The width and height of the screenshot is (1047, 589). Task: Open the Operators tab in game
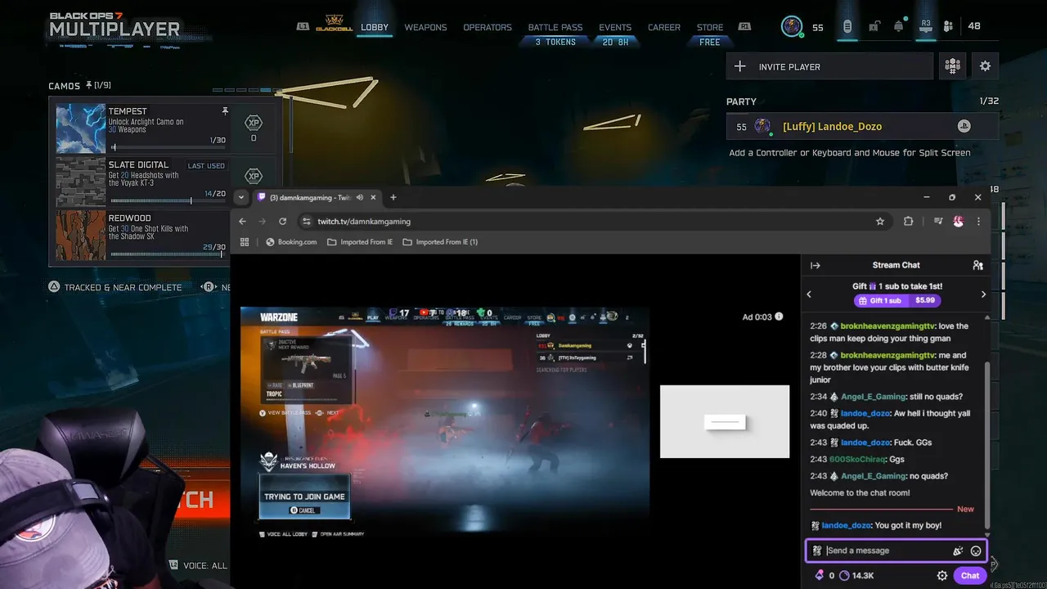pyautogui.click(x=488, y=27)
